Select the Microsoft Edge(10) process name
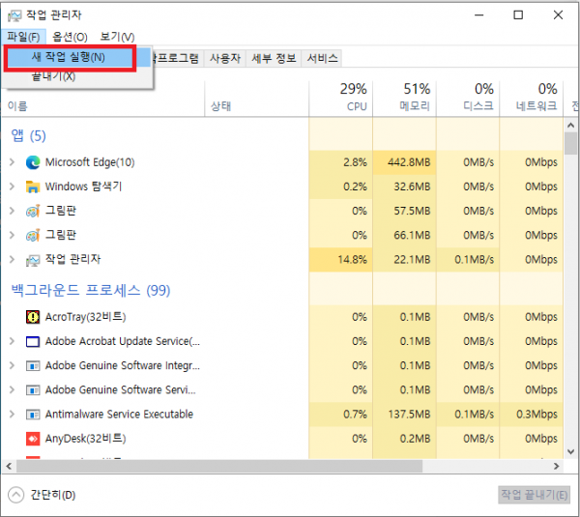 pos(90,162)
